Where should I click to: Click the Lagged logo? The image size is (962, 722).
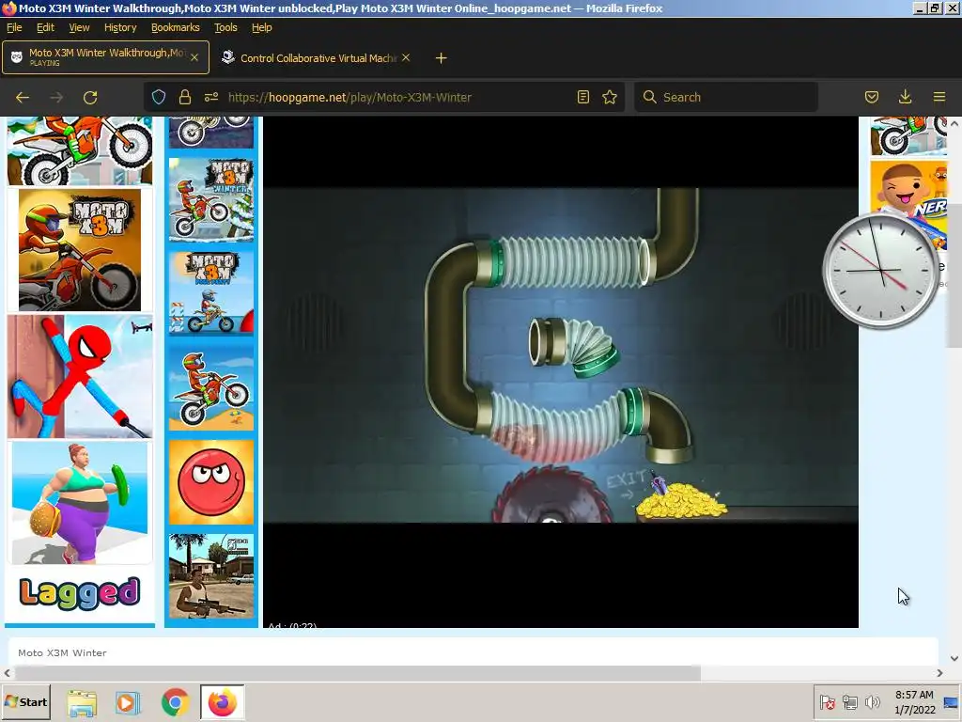click(x=80, y=593)
